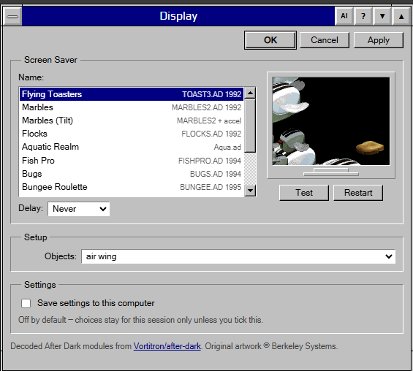Click the hatched scrollbar track below thumb
Viewport: 413px width, 371px height.
tap(250, 169)
